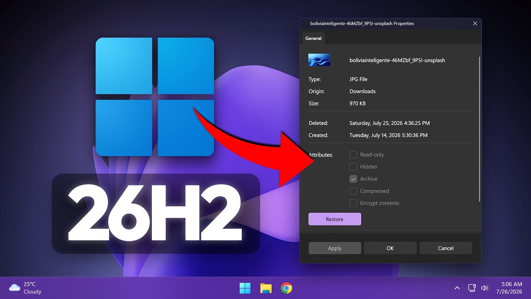Open the weather widget showing Cloudy
The width and height of the screenshot is (531, 299).
[x=25, y=288]
